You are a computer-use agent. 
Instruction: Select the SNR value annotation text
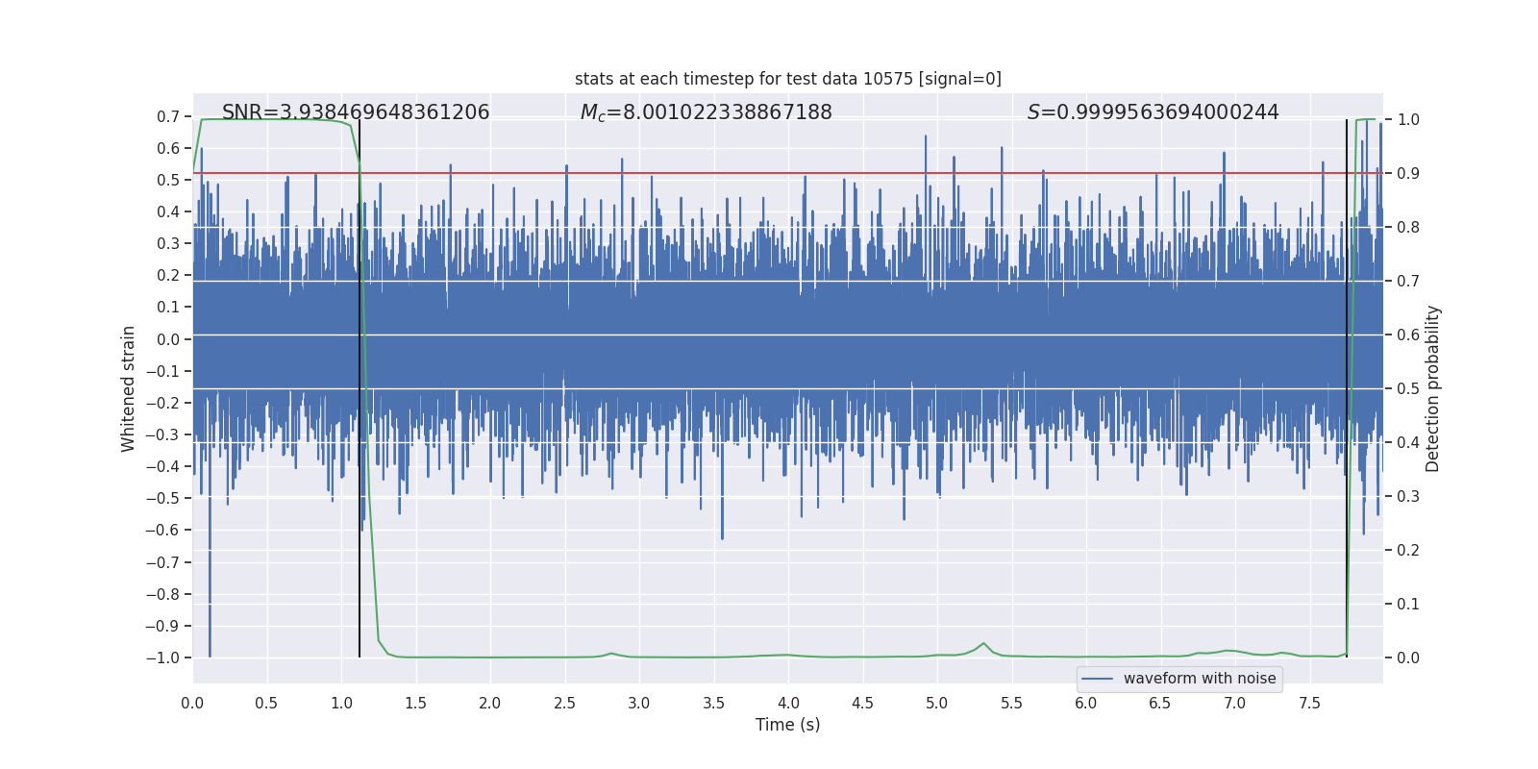click(x=356, y=112)
